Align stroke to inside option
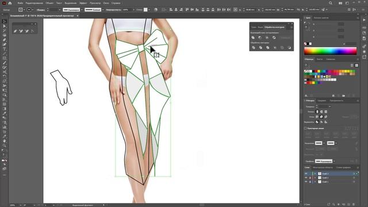The height and width of the screenshot is (207, 368). [321, 122]
